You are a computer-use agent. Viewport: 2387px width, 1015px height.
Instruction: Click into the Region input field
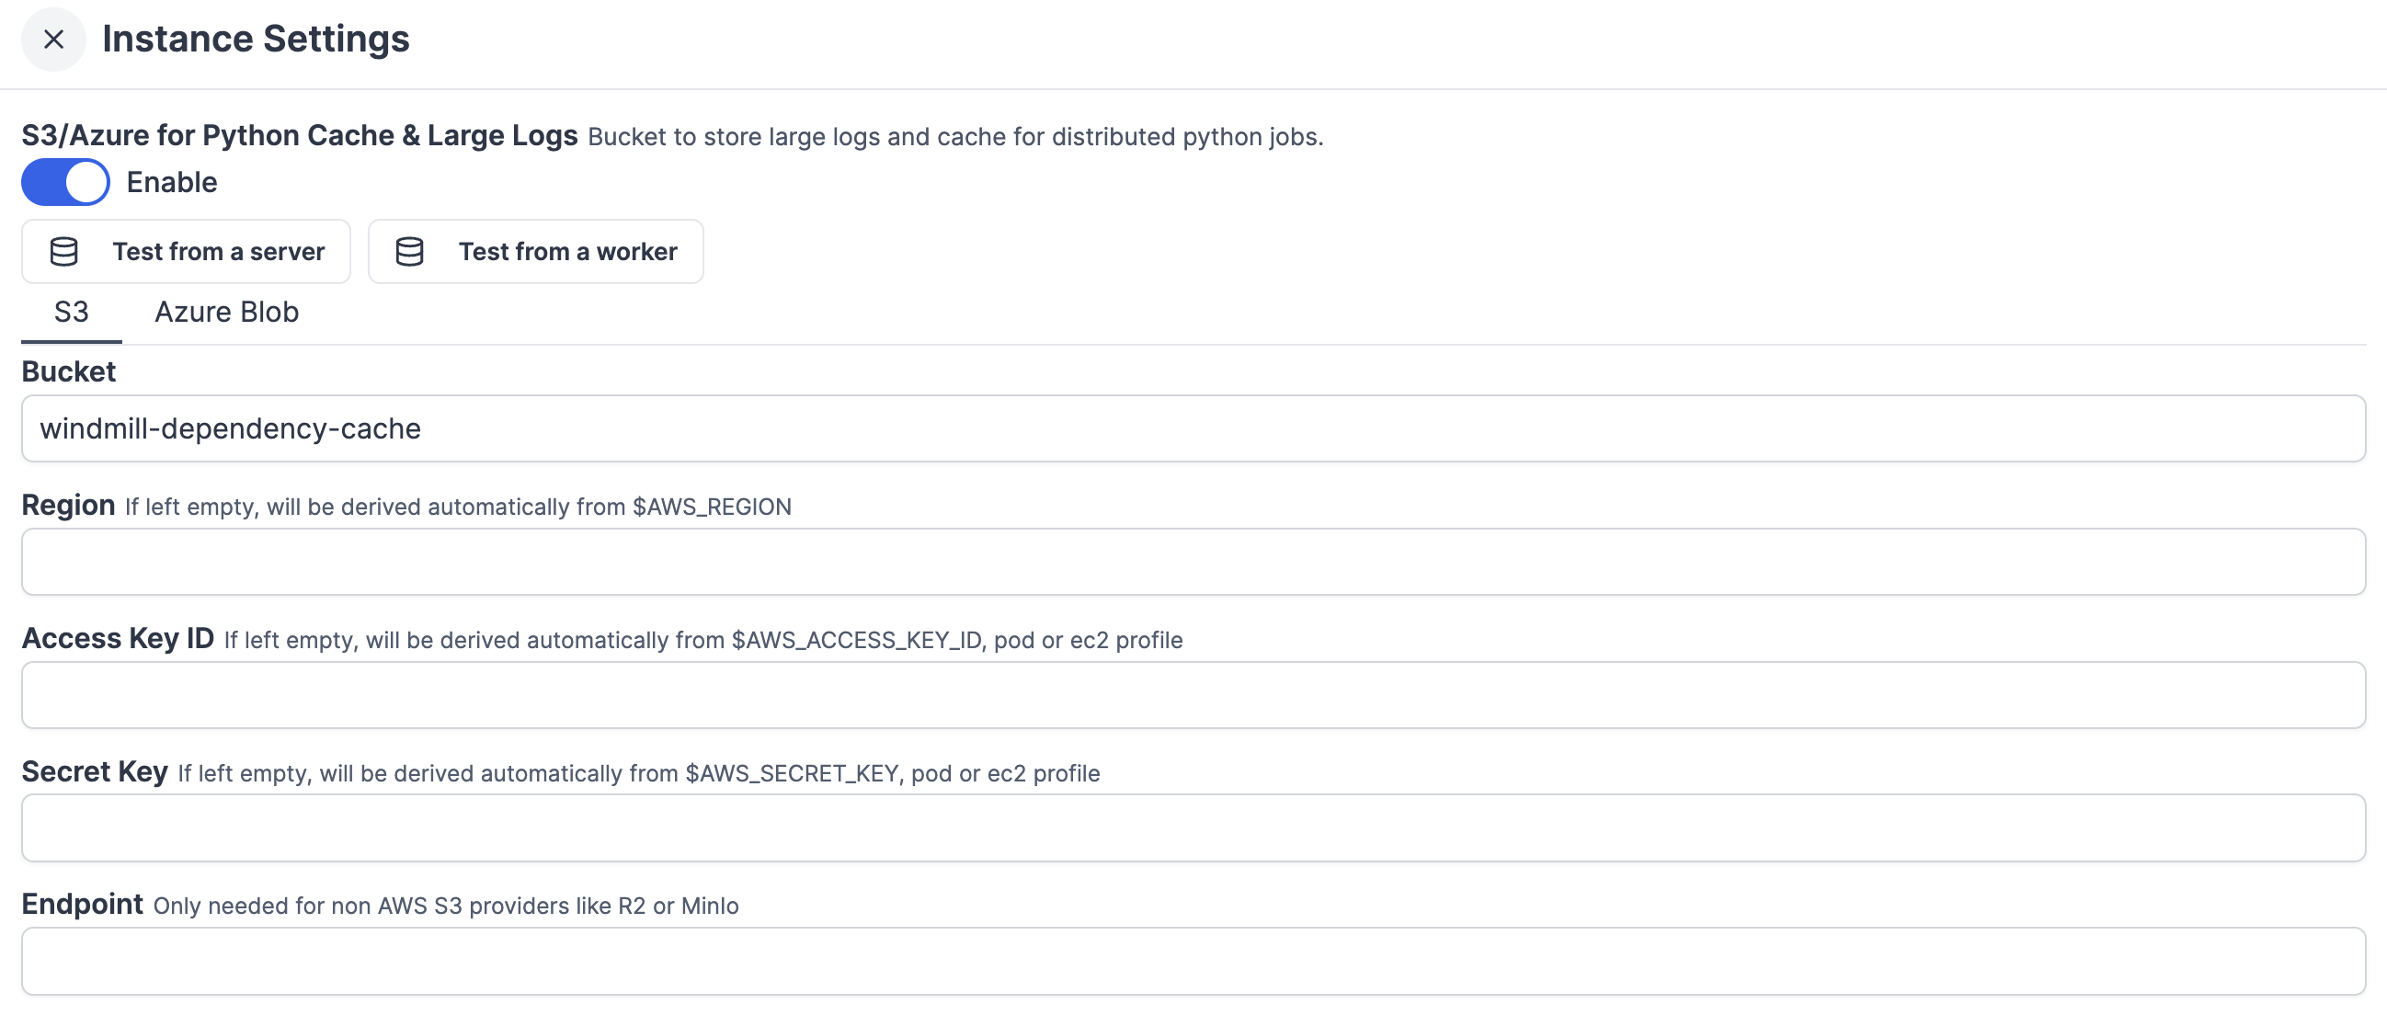pyautogui.click(x=1193, y=562)
